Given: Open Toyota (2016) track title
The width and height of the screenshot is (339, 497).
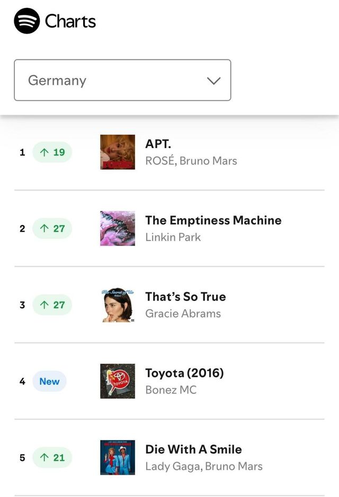Looking at the screenshot, I should [x=184, y=373].
